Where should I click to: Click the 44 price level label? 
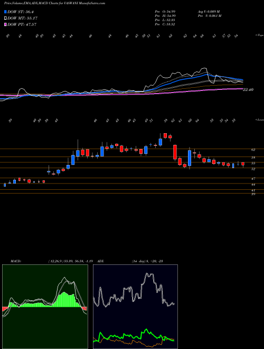click(253, 185)
